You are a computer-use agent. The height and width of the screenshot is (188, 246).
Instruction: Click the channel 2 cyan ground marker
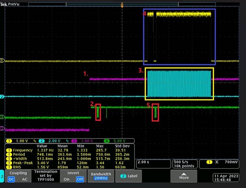pyautogui.click(x=2, y=97)
